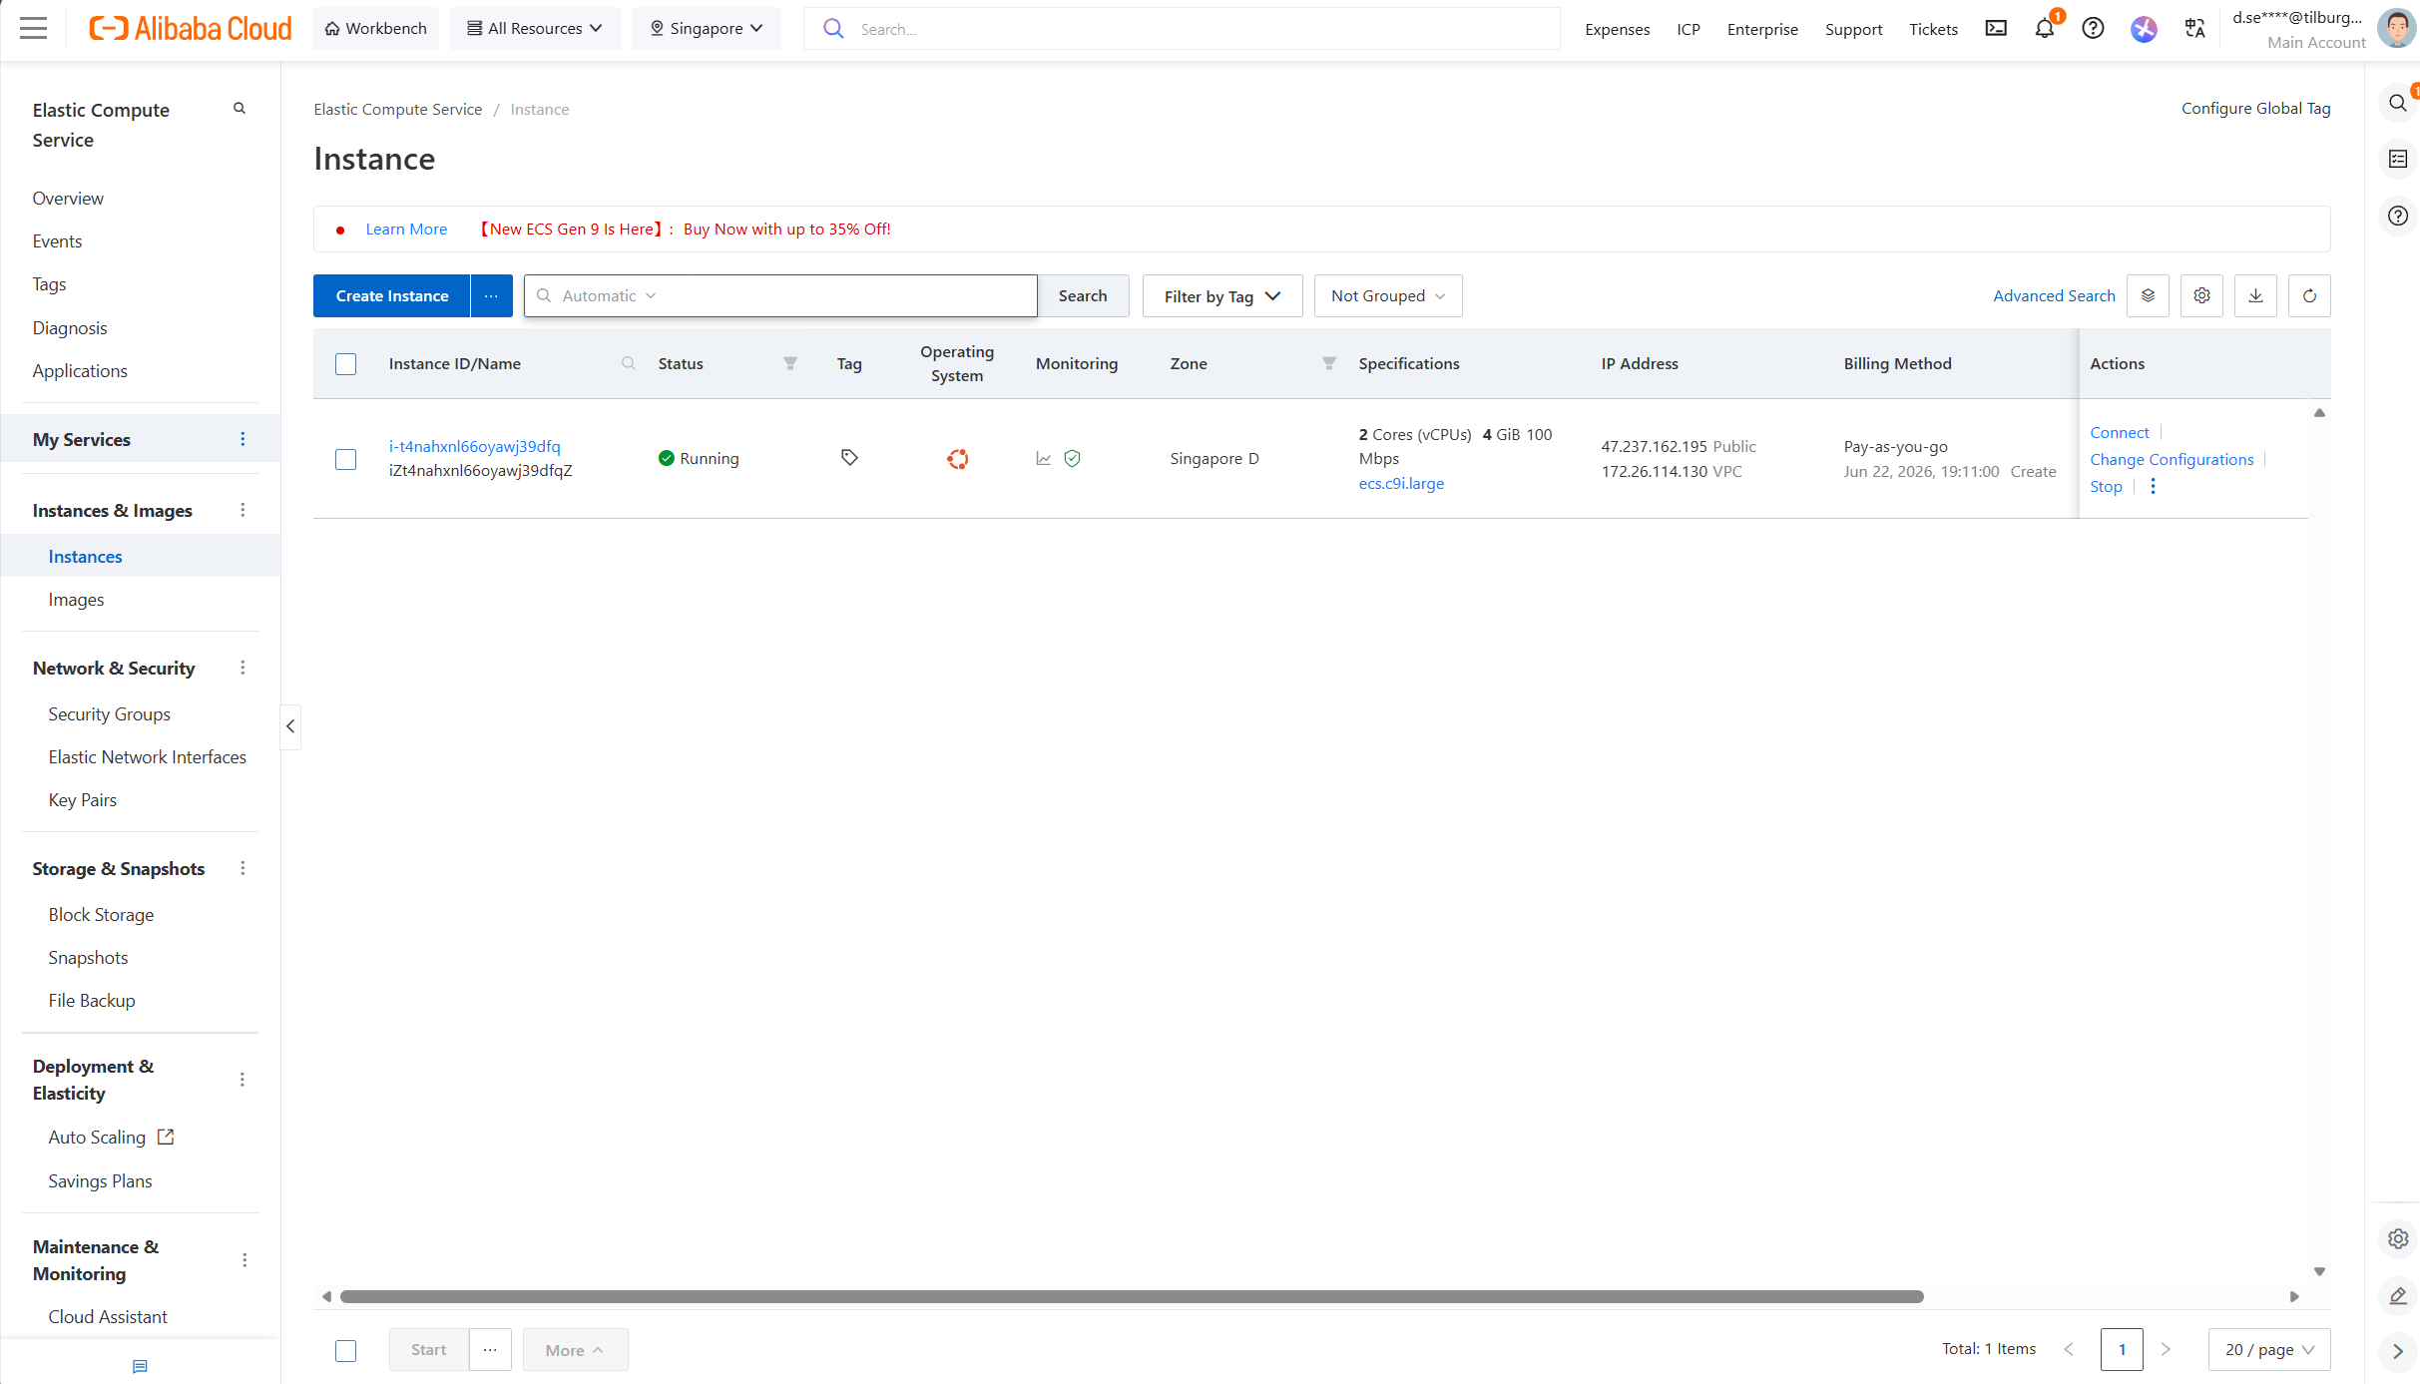
Task: Connect to the running instance
Action: pyautogui.click(x=2120, y=432)
